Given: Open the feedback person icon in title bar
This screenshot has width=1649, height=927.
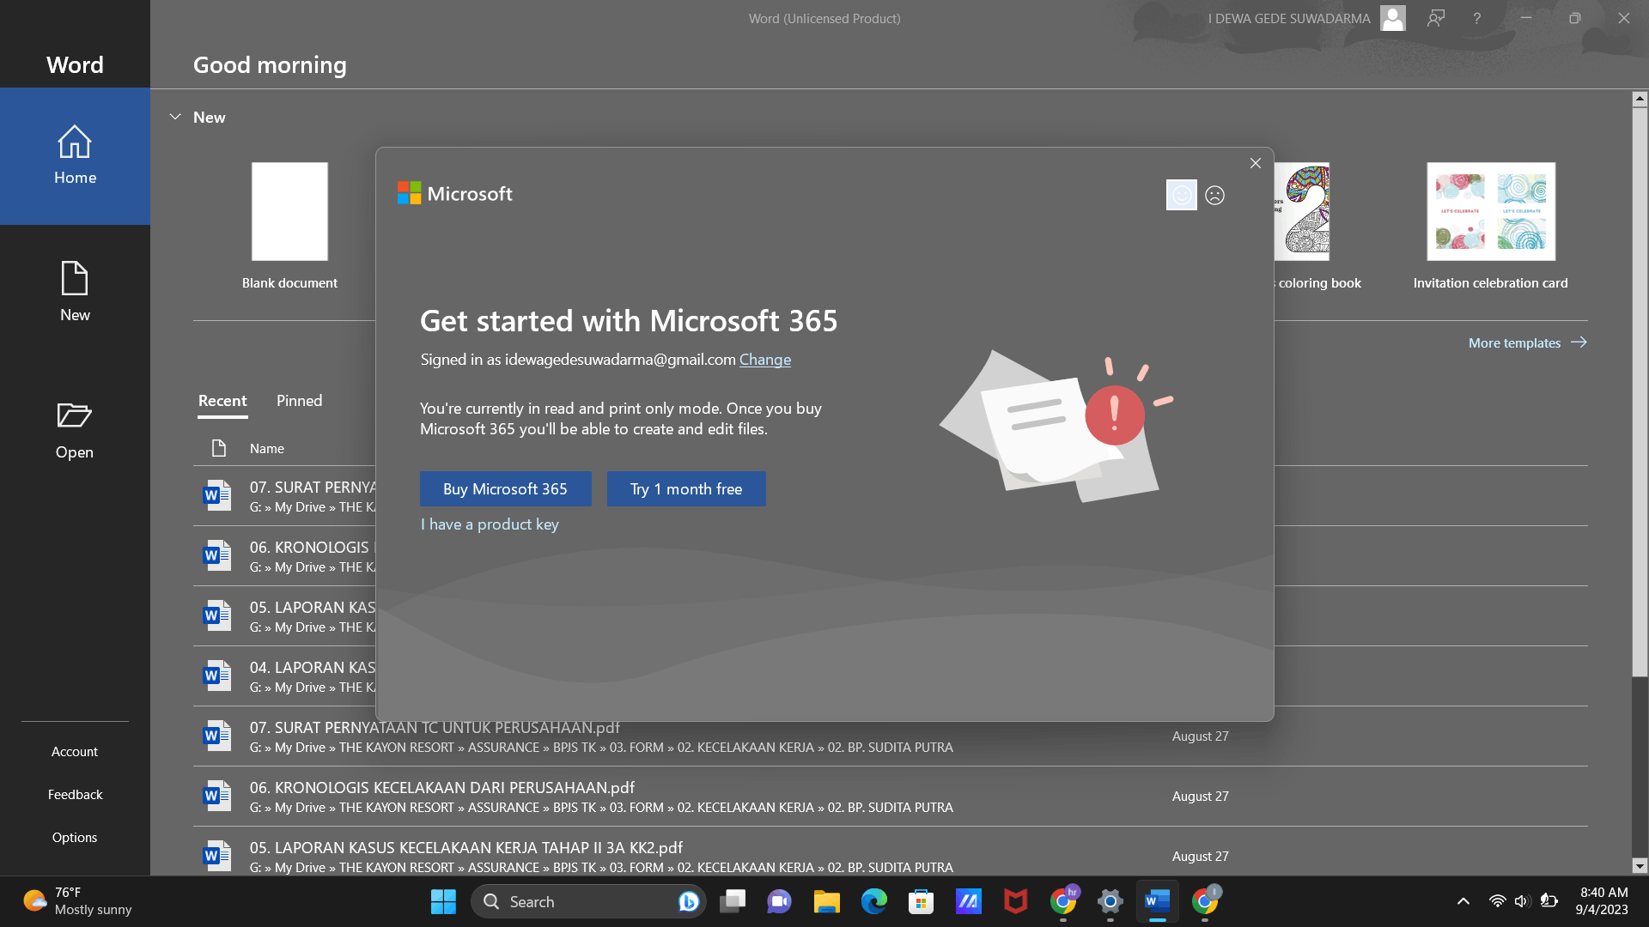Looking at the screenshot, I should pyautogui.click(x=1435, y=18).
